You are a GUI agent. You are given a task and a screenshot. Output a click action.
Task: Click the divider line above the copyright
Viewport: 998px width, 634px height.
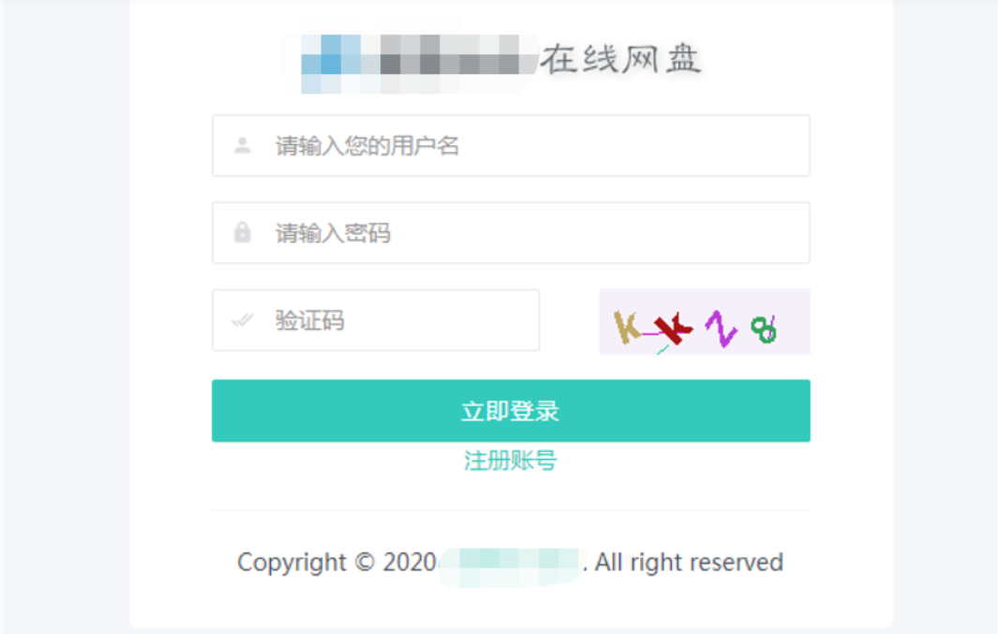[x=511, y=510]
